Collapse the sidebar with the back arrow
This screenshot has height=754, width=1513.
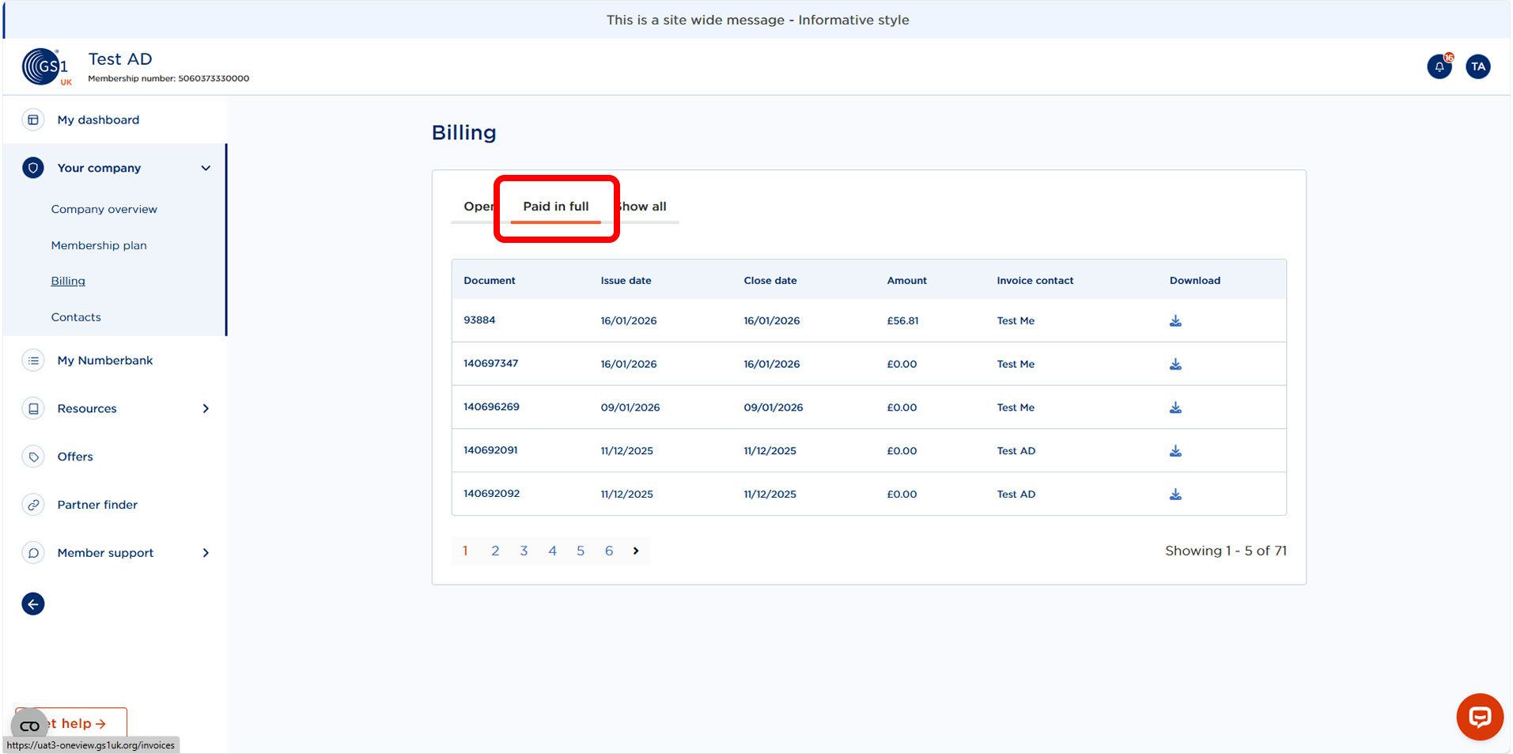click(32, 604)
